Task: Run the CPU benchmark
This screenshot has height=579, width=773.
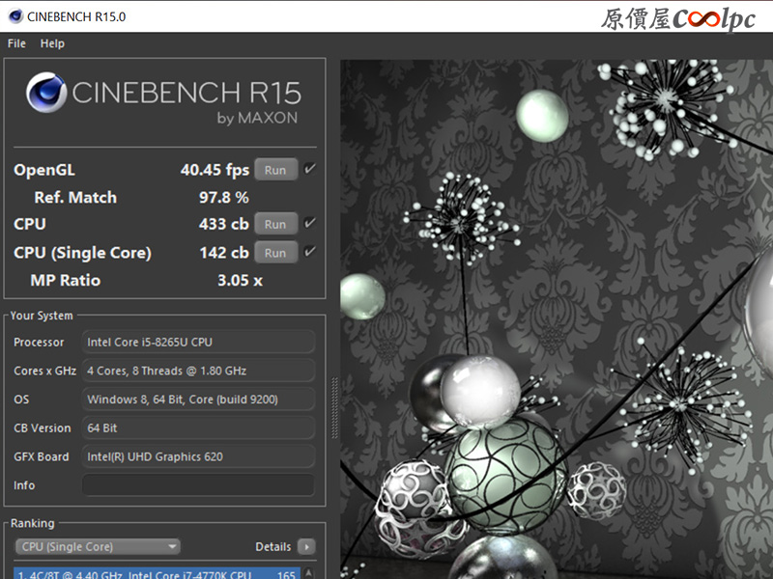Action: (275, 224)
